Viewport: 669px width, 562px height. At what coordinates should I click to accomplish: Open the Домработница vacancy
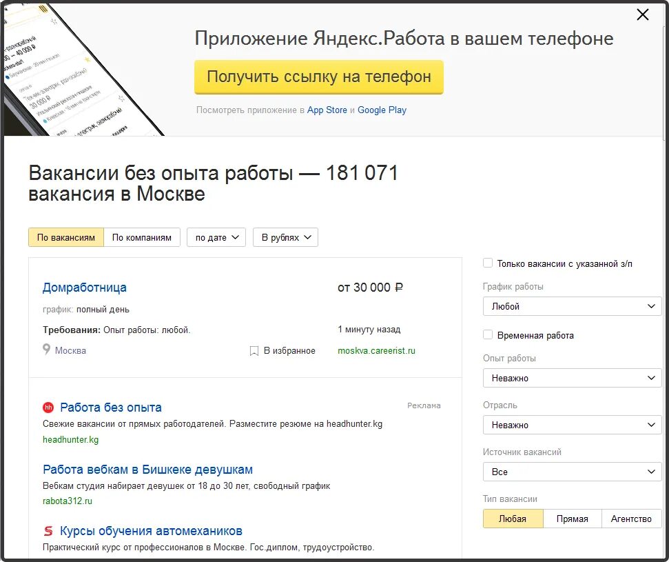[x=84, y=288]
